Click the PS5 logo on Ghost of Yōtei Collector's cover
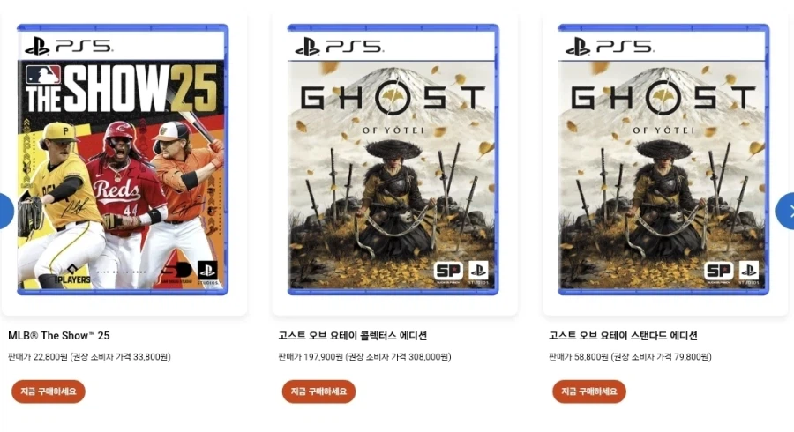 pyautogui.click(x=339, y=47)
